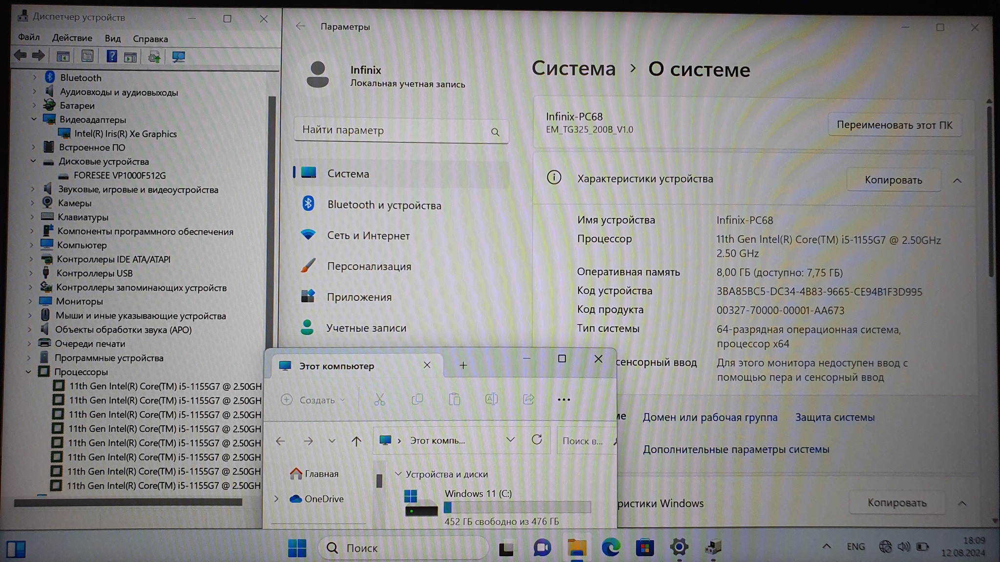1000x562 pixels.
Task: Open Microsoft Edge from the taskbar
Action: (x=610, y=547)
